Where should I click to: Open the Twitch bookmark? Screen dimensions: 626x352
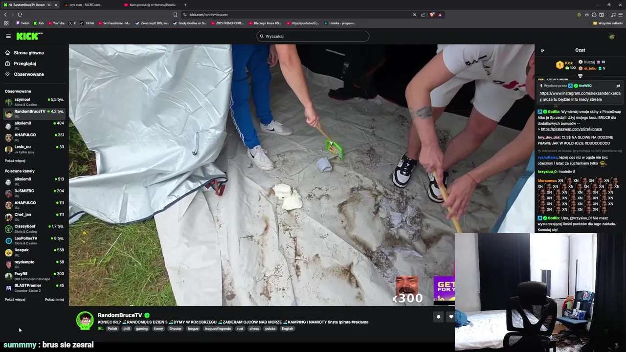[x=22, y=23]
